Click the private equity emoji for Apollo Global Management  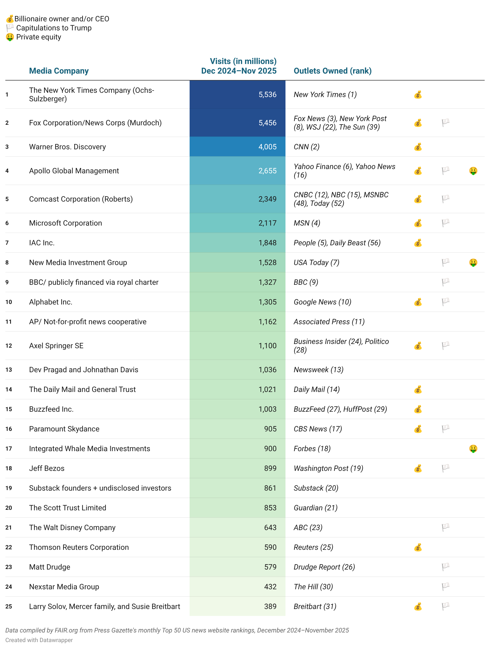point(473,171)
